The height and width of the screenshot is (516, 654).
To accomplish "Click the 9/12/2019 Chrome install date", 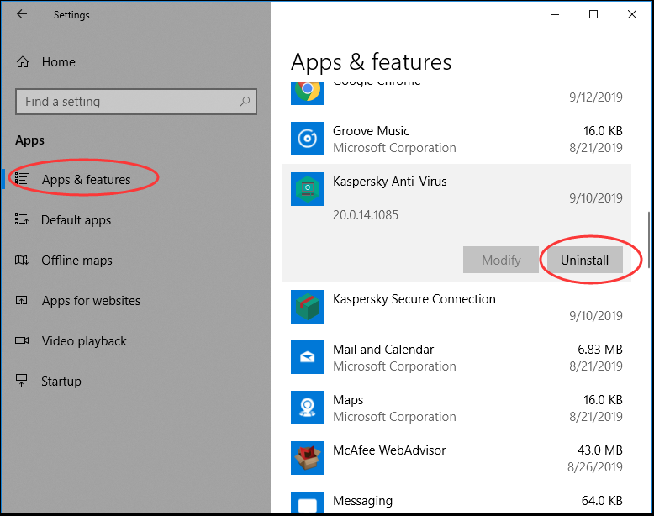I will (x=596, y=97).
